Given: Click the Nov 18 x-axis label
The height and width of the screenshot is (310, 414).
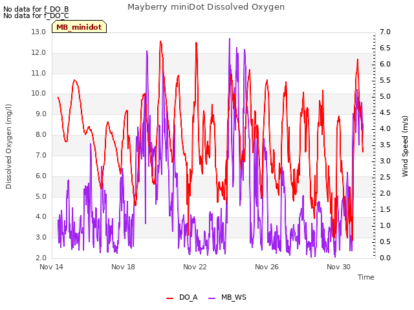Looking at the screenshot, I should (123, 267).
